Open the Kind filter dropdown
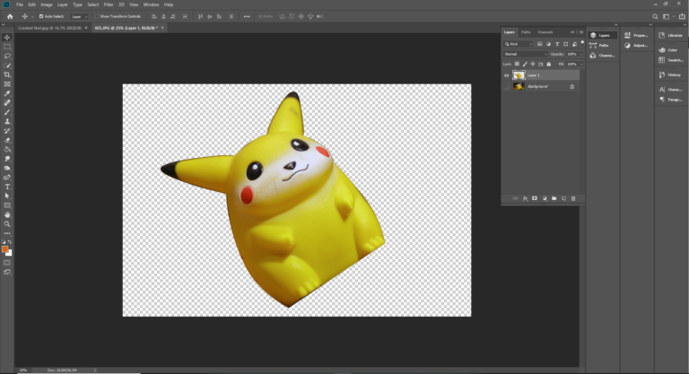689x374 pixels. [x=519, y=44]
